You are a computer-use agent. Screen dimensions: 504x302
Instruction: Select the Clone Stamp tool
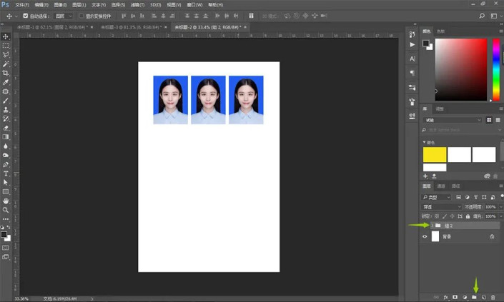6,109
